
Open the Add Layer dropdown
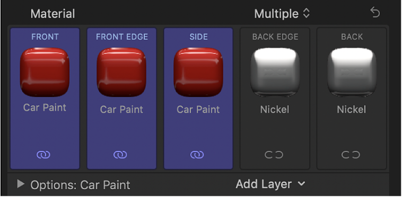(x=270, y=184)
